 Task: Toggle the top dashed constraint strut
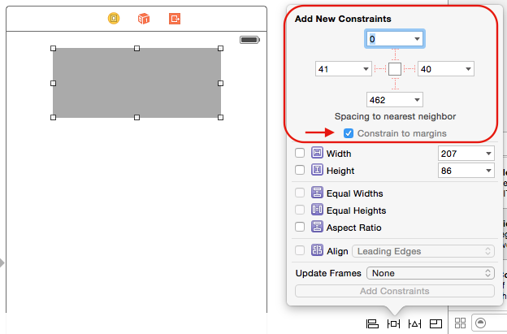click(395, 55)
